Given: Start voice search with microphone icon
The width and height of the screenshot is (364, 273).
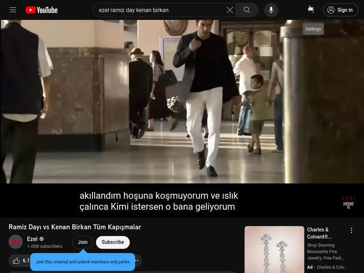Looking at the screenshot, I should (271, 10).
